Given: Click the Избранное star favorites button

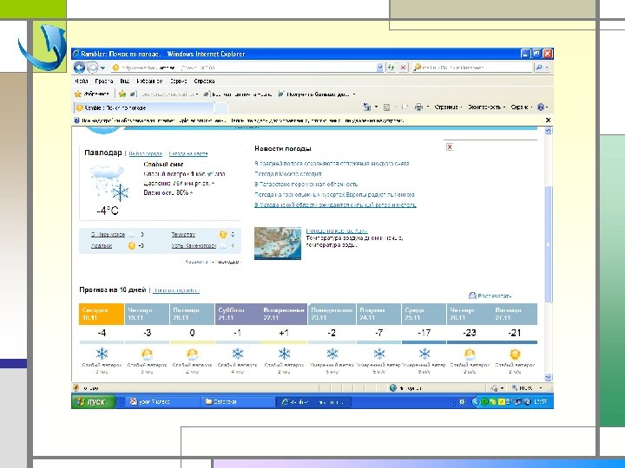Looking at the screenshot, I should tap(92, 94).
